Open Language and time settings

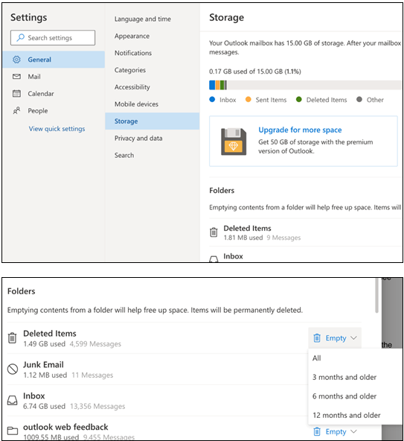click(x=142, y=19)
